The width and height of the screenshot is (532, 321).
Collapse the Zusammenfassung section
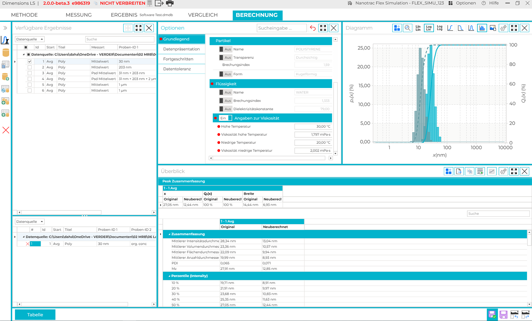tap(169, 234)
